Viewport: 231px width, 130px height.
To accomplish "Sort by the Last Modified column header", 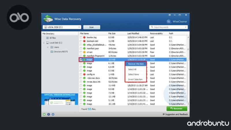I will [133, 34].
